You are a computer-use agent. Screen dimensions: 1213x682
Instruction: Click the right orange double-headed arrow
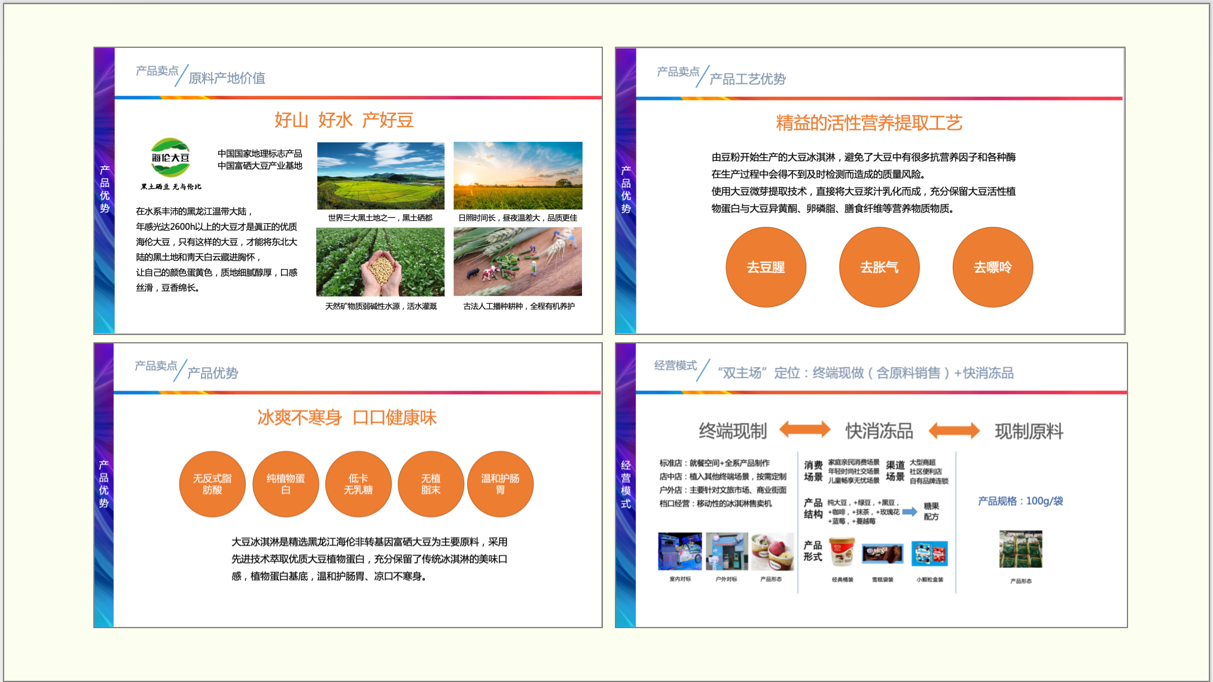(x=953, y=430)
